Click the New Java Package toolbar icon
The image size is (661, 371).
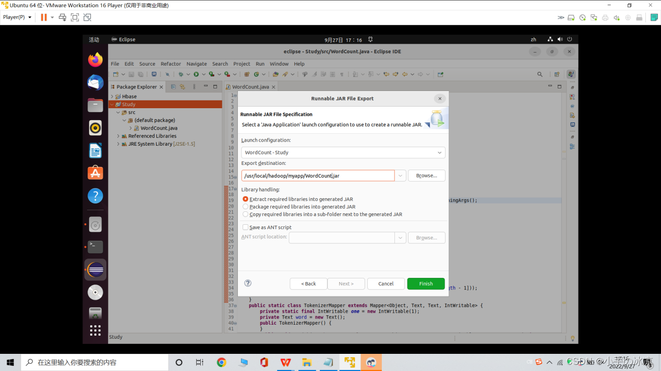pos(247,74)
